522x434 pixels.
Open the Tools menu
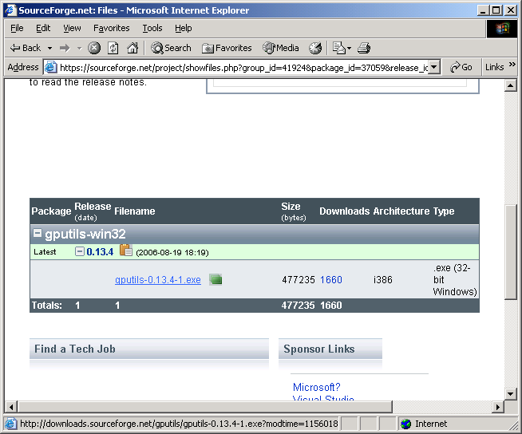[152, 28]
